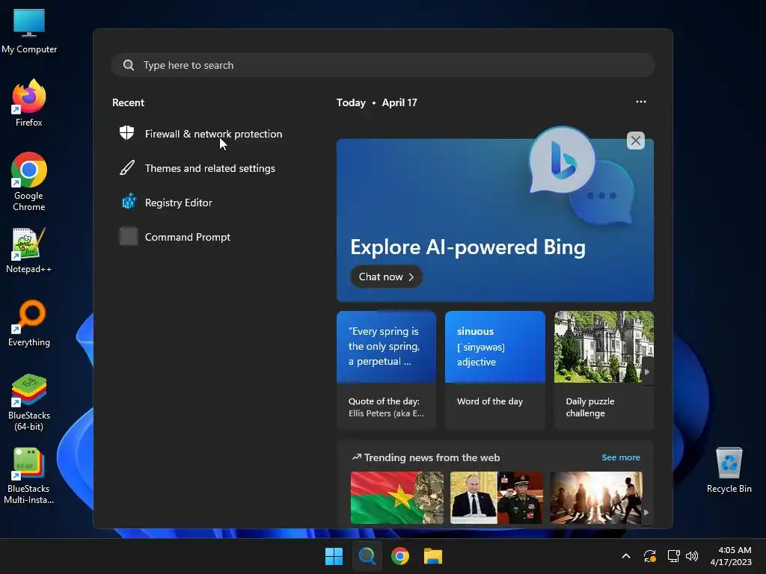The width and height of the screenshot is (766, 574).
Task: Open File Explorer from the taskbar
Action: click(433, 556)
